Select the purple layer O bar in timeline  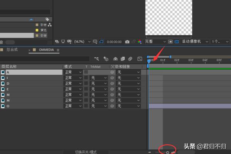pos(190,106)
